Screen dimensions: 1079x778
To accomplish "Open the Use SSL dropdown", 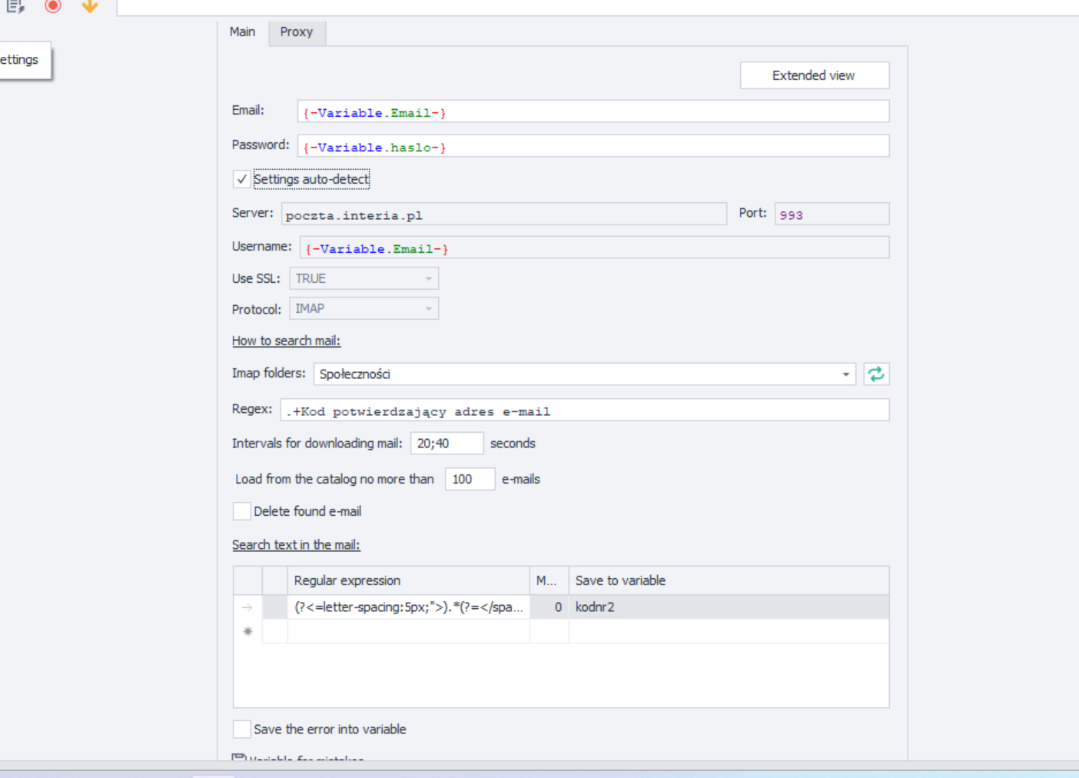I will click(428, 278).
